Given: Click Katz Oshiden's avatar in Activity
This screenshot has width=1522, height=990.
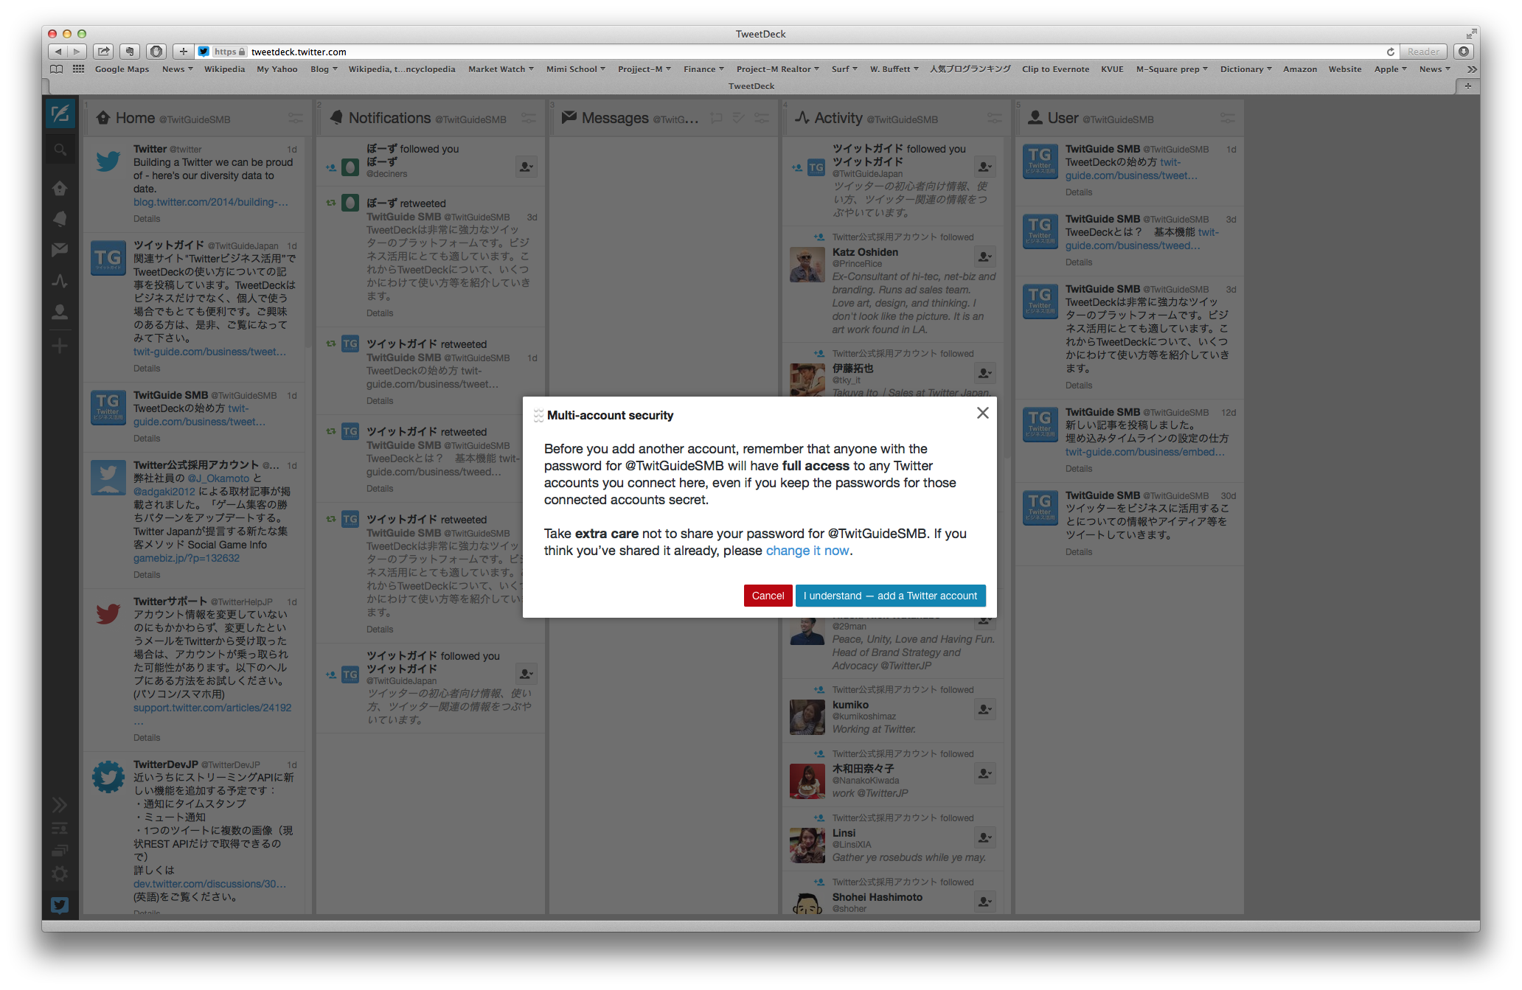Looking at the screenshot, I should 807,264.
